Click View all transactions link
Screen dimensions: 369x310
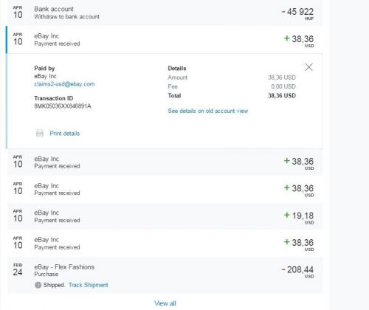click(165, 303)
